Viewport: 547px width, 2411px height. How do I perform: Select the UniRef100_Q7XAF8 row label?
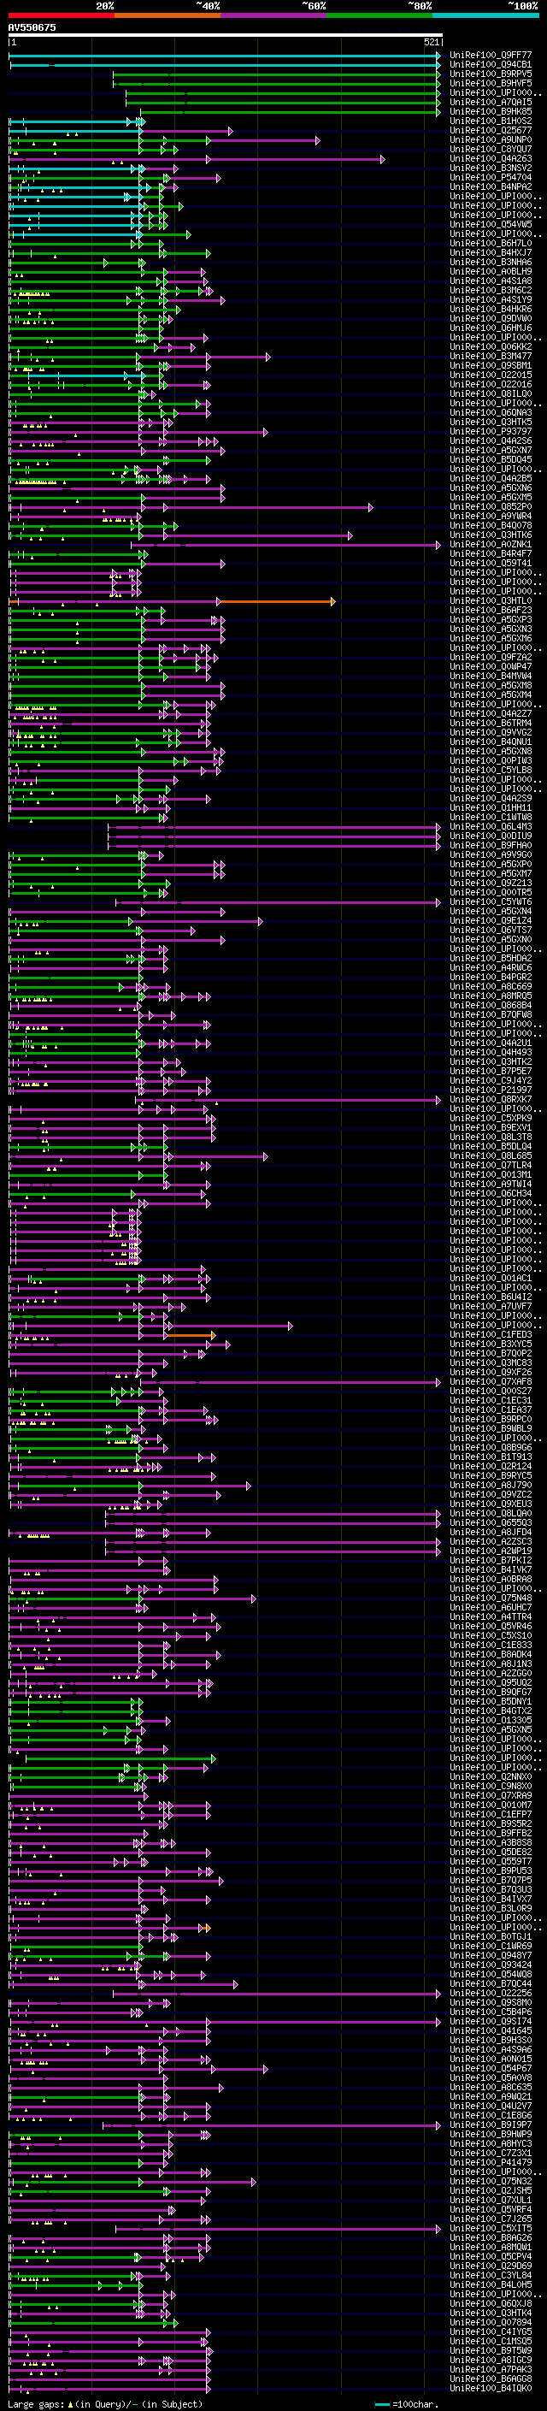point(491,1381)
